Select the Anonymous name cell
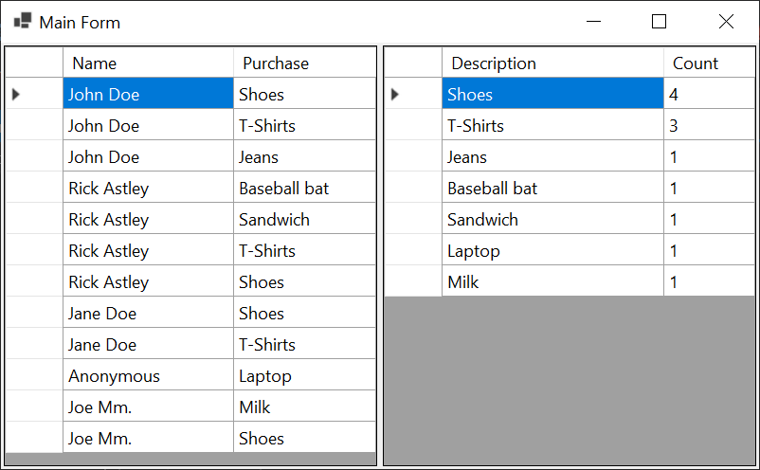760x470 pixels. [x=149, y=375]
